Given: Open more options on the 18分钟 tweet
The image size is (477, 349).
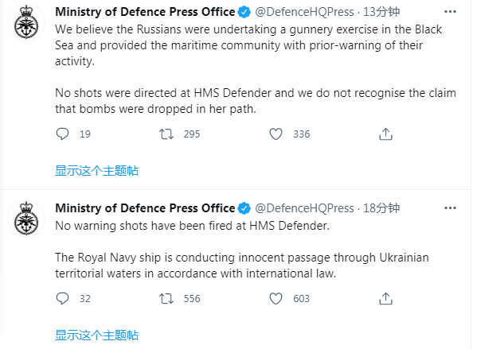Looking at the screenshot, I should coord(450,208).
